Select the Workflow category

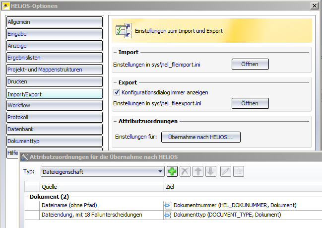[x=55, y=105]
